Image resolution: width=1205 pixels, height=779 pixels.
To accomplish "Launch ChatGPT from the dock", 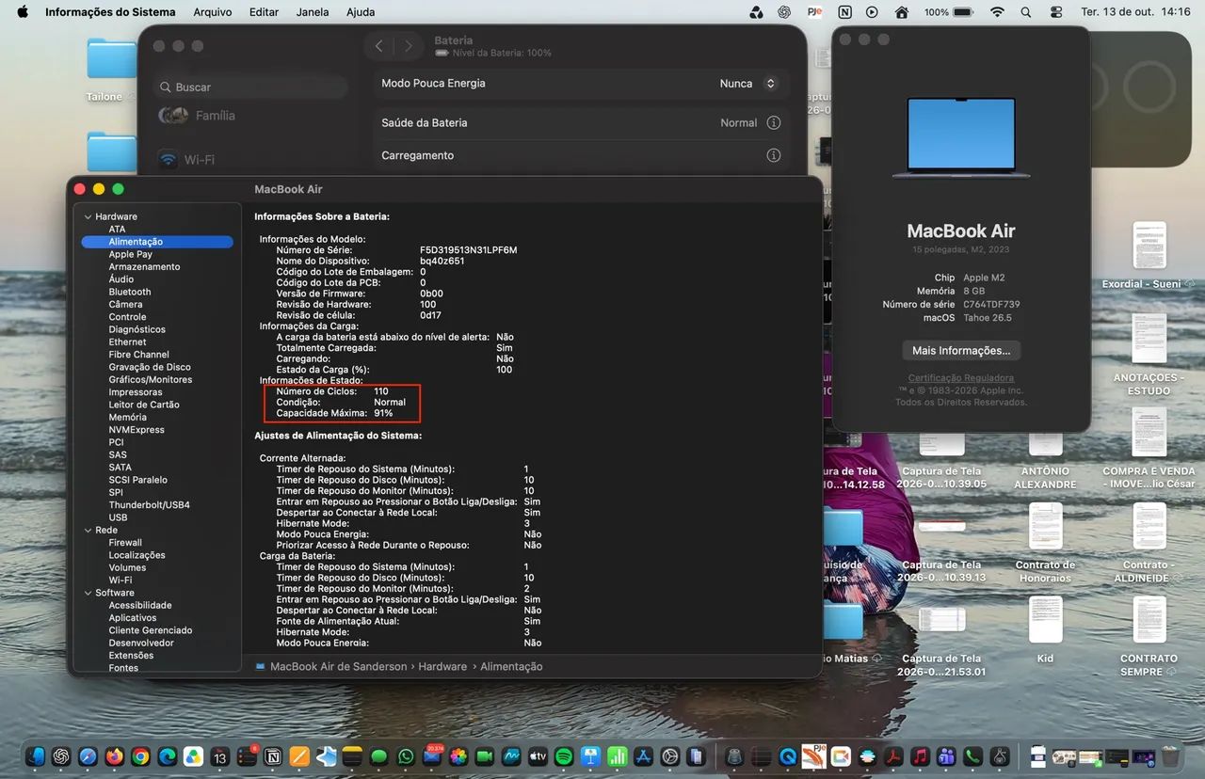I will coord(62,755).
